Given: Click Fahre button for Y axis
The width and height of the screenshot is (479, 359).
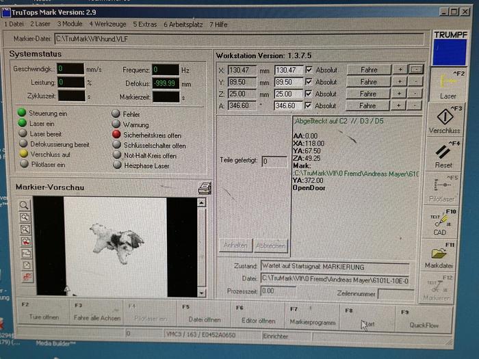Looking at the screenshot, I should point(368,82).
